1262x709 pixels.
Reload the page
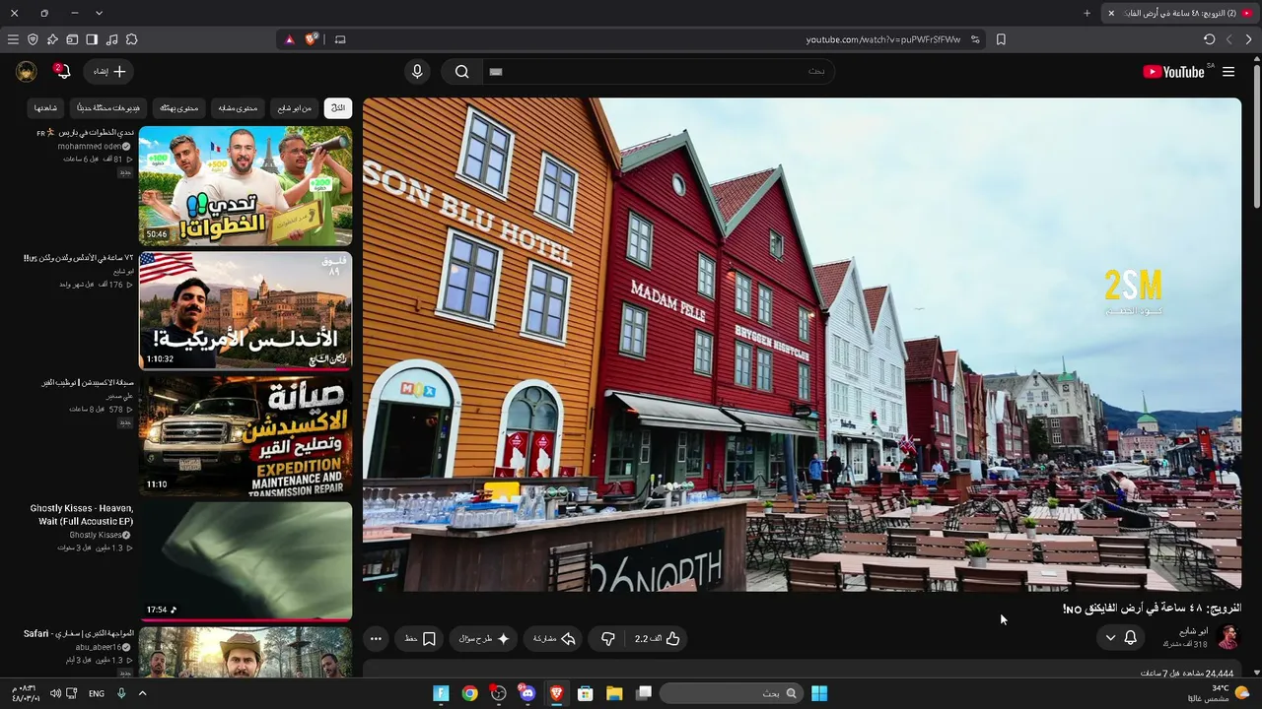coord(1209,39)
